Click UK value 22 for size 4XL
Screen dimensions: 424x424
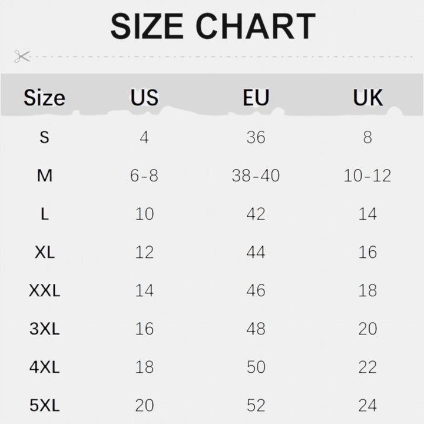(367, 367)
